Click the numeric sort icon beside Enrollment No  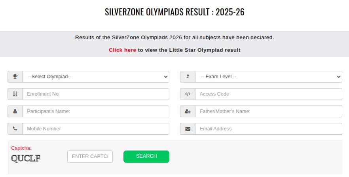(15, 94)
